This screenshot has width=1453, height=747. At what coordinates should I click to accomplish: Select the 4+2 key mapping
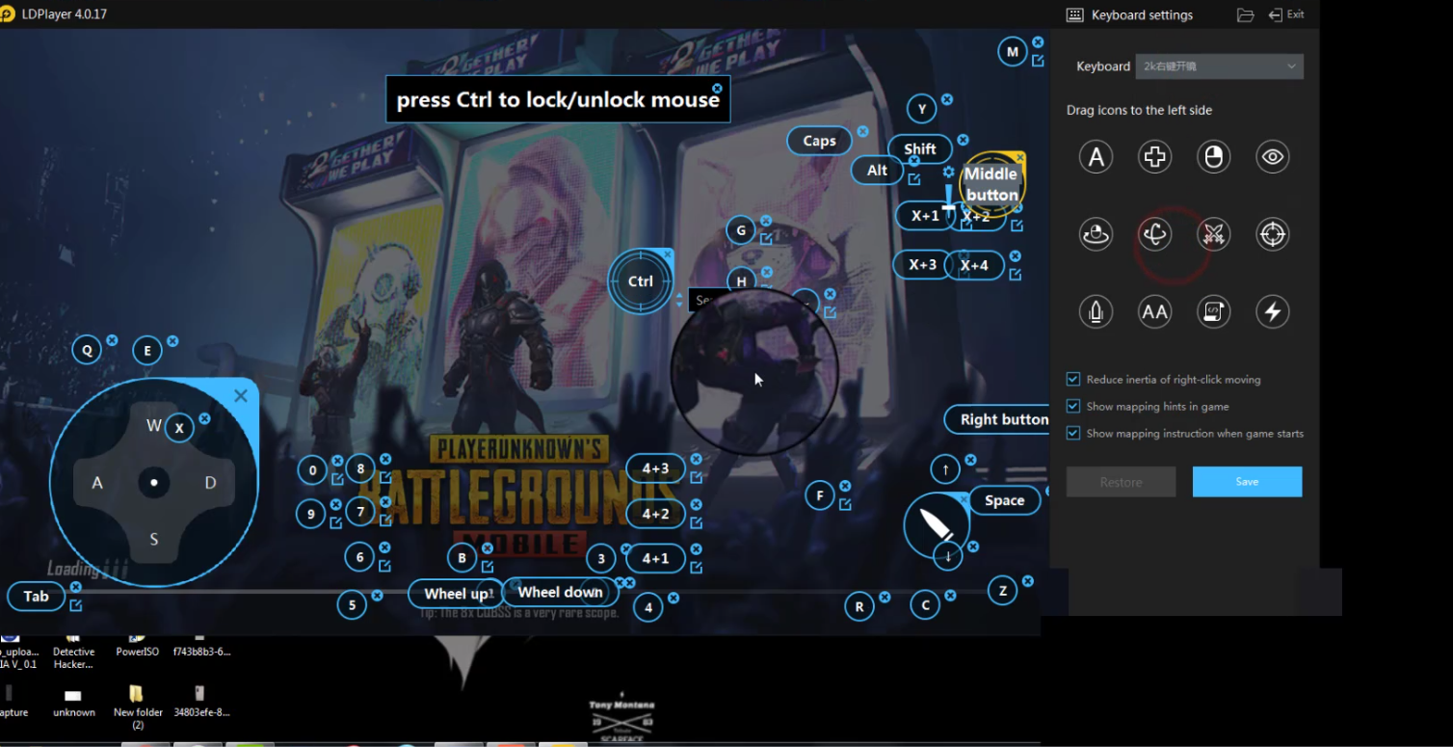(655, 514)
